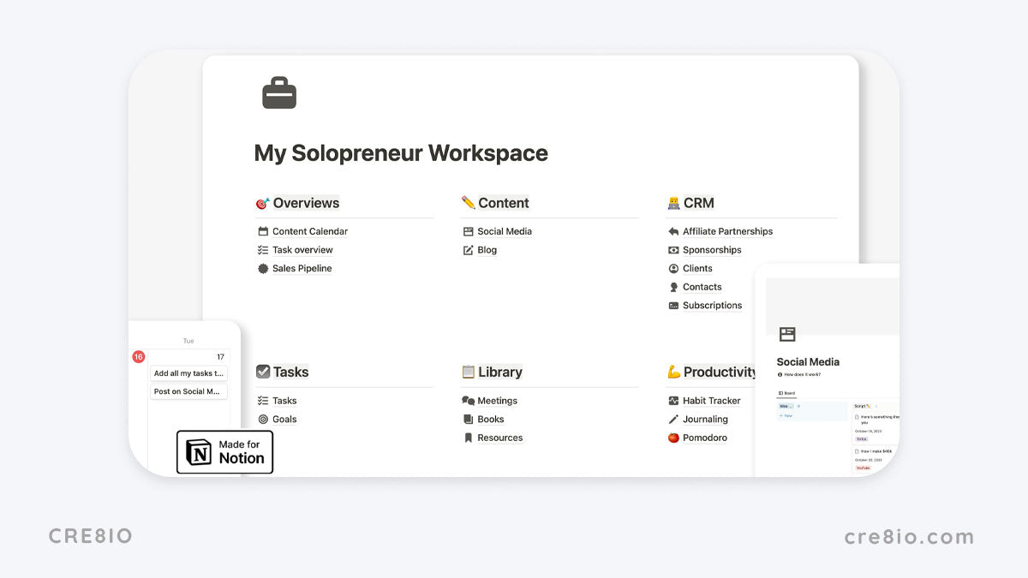Click the Blog pencil-edit icon
The width and height of the screenshot is (1028, 578).
coord(468,250)
